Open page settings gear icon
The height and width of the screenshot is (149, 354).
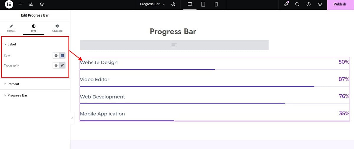tap(173, 4)
